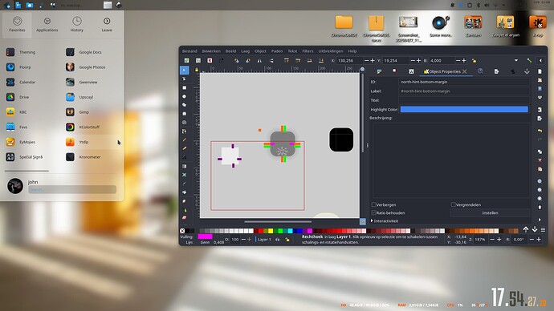
Task: Click the Deselect icon with red X
Action: (x=210, y=61)
